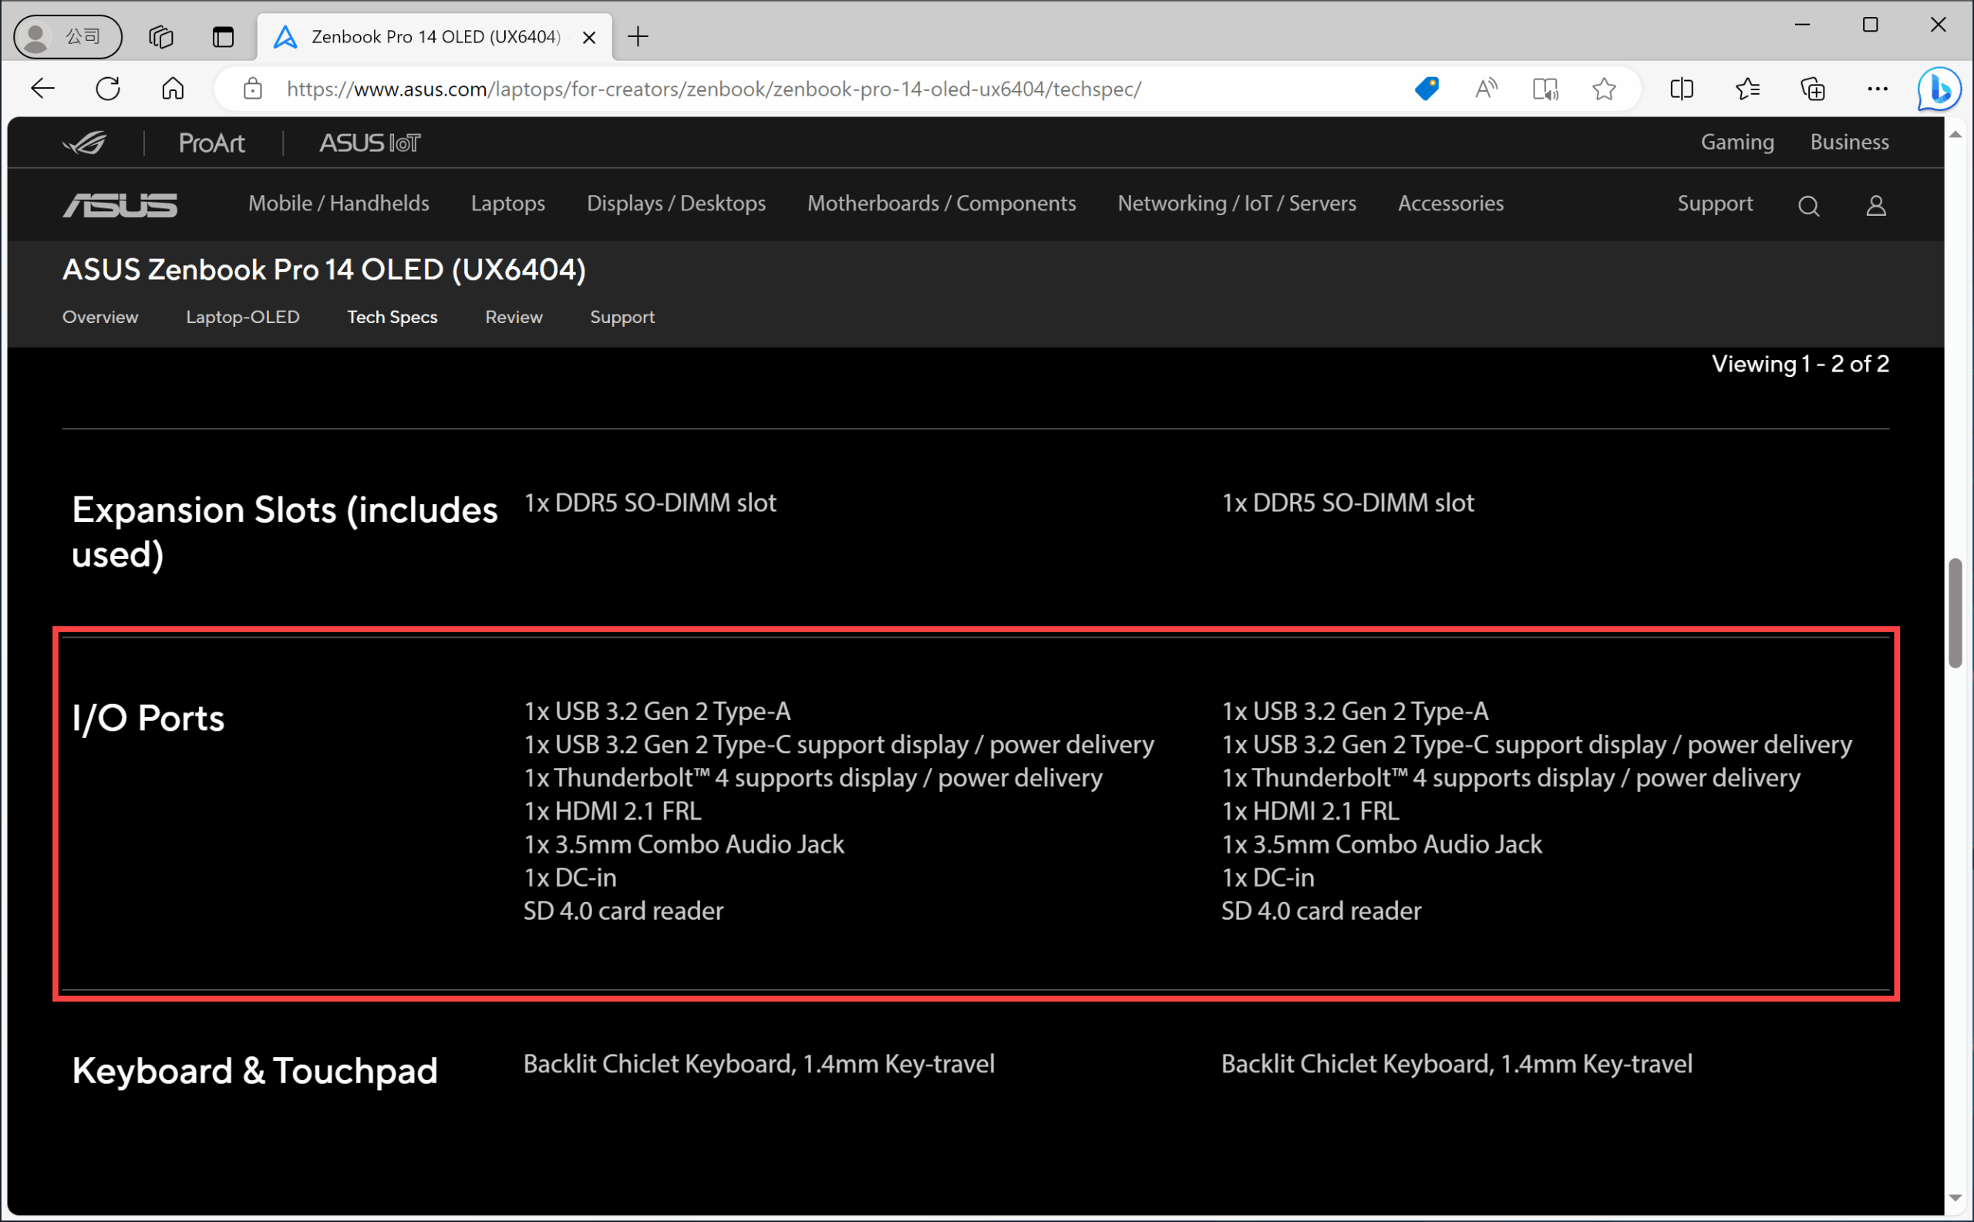Image resolution: width=1974 pixels, height=1222 pixels.
Task: Open the Favorites list icon
Action: point(1747,88)
